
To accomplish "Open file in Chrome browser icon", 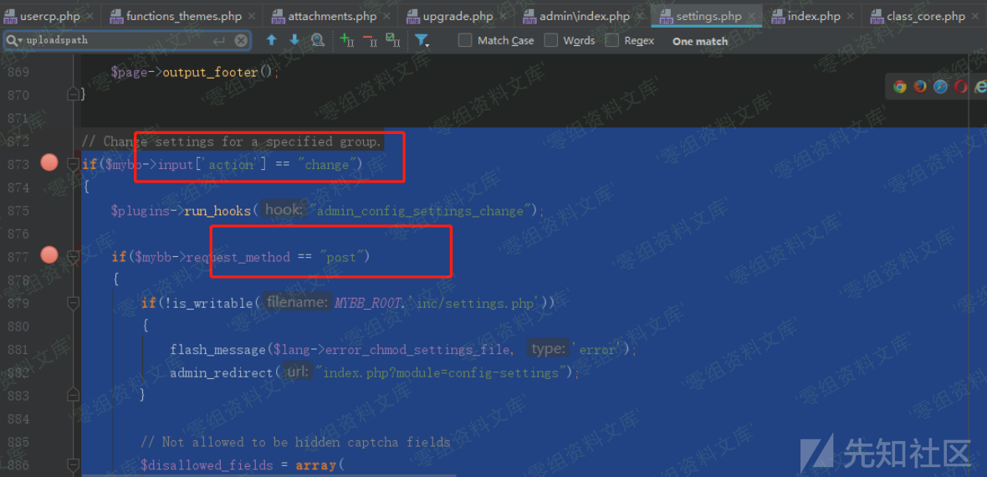I will (900, 86).
